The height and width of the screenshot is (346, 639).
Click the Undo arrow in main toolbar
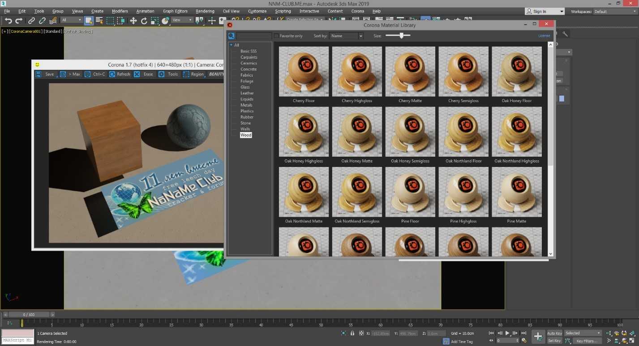tap(8, 21)
